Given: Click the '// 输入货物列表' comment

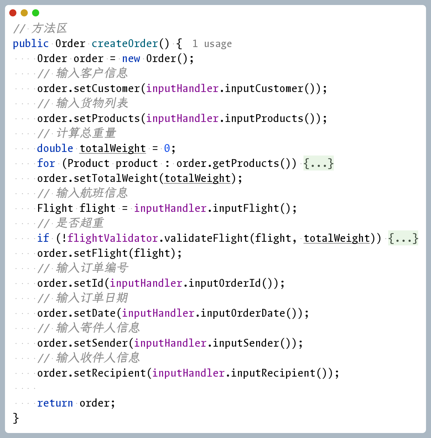Looking at the screenshot, I should tap(83, 103).
